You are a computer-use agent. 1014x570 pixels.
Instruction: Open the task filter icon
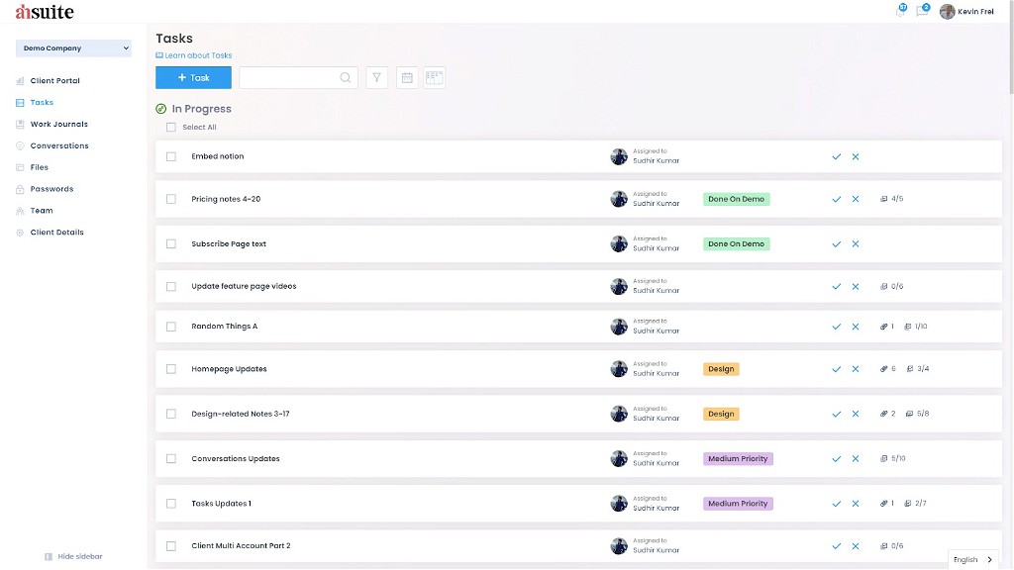point(376,76)
